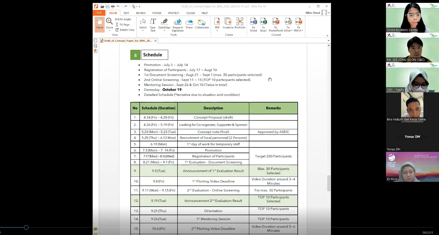The width and height of the screenshot is (439, 235).
Task: Click Rotate View button
Action: pos(125,30)
